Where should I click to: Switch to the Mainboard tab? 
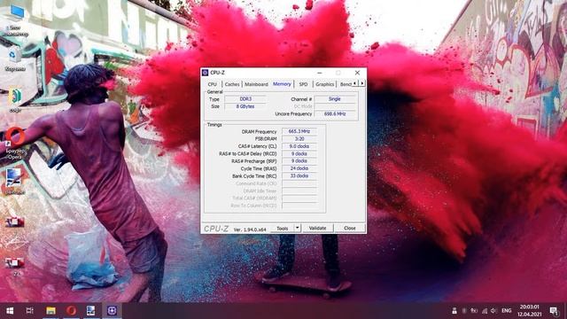pyautogui.click(x=256, y=84)
